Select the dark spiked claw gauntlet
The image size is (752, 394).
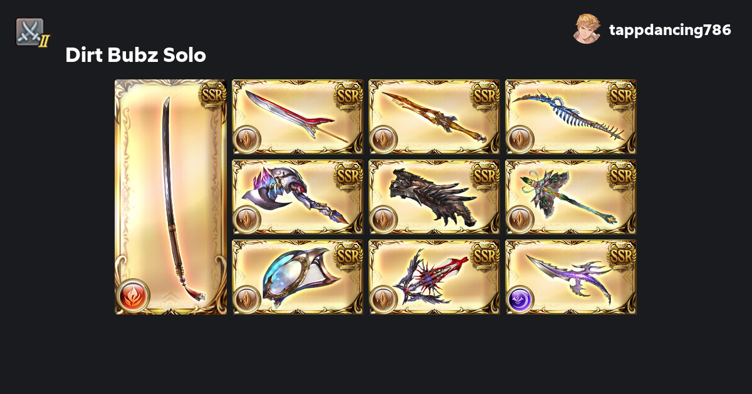point(434,197)
